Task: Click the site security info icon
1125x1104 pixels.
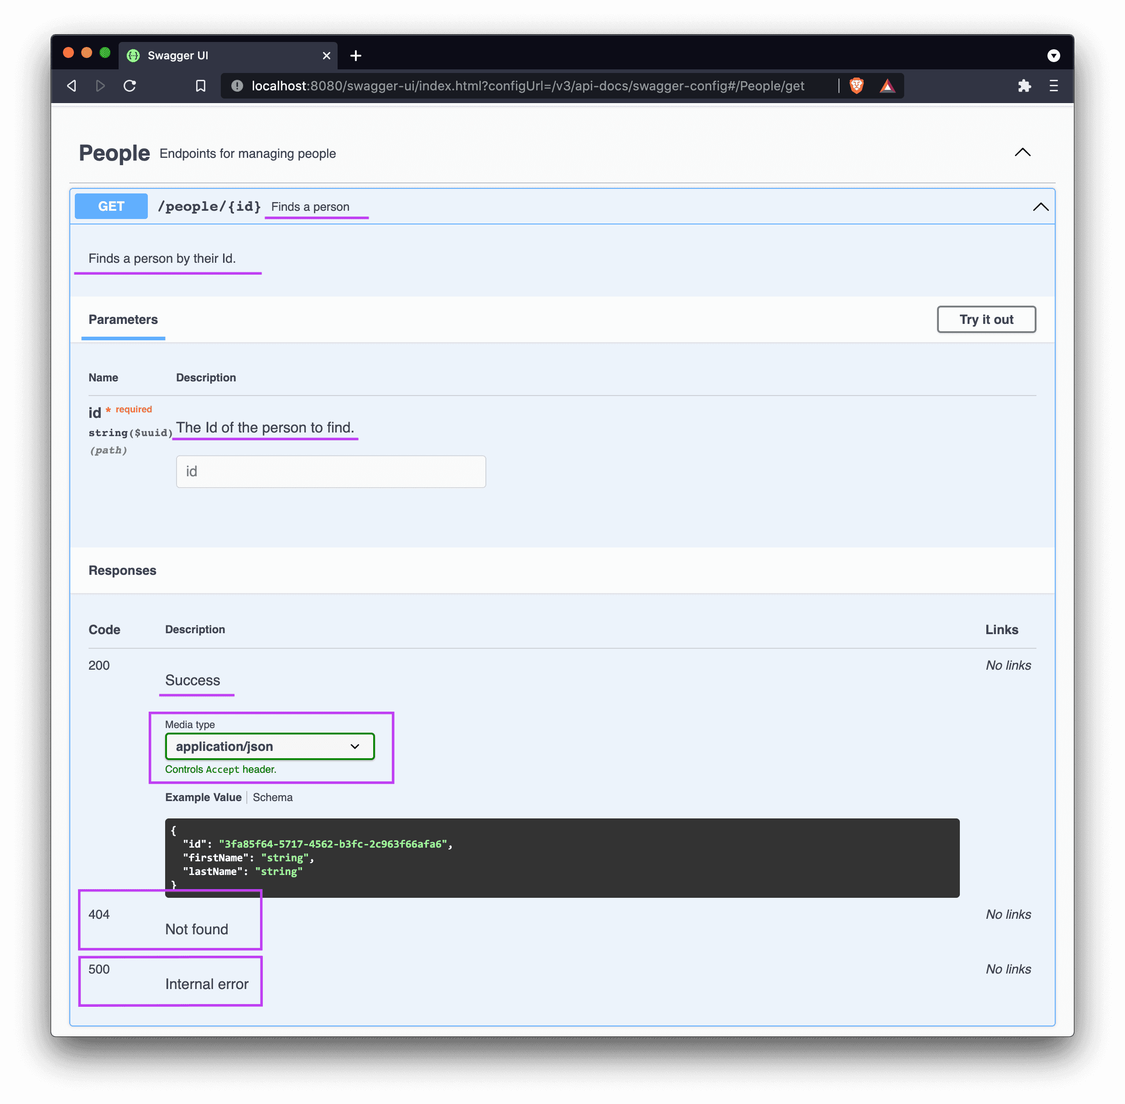Action: [x=237, y=86]
